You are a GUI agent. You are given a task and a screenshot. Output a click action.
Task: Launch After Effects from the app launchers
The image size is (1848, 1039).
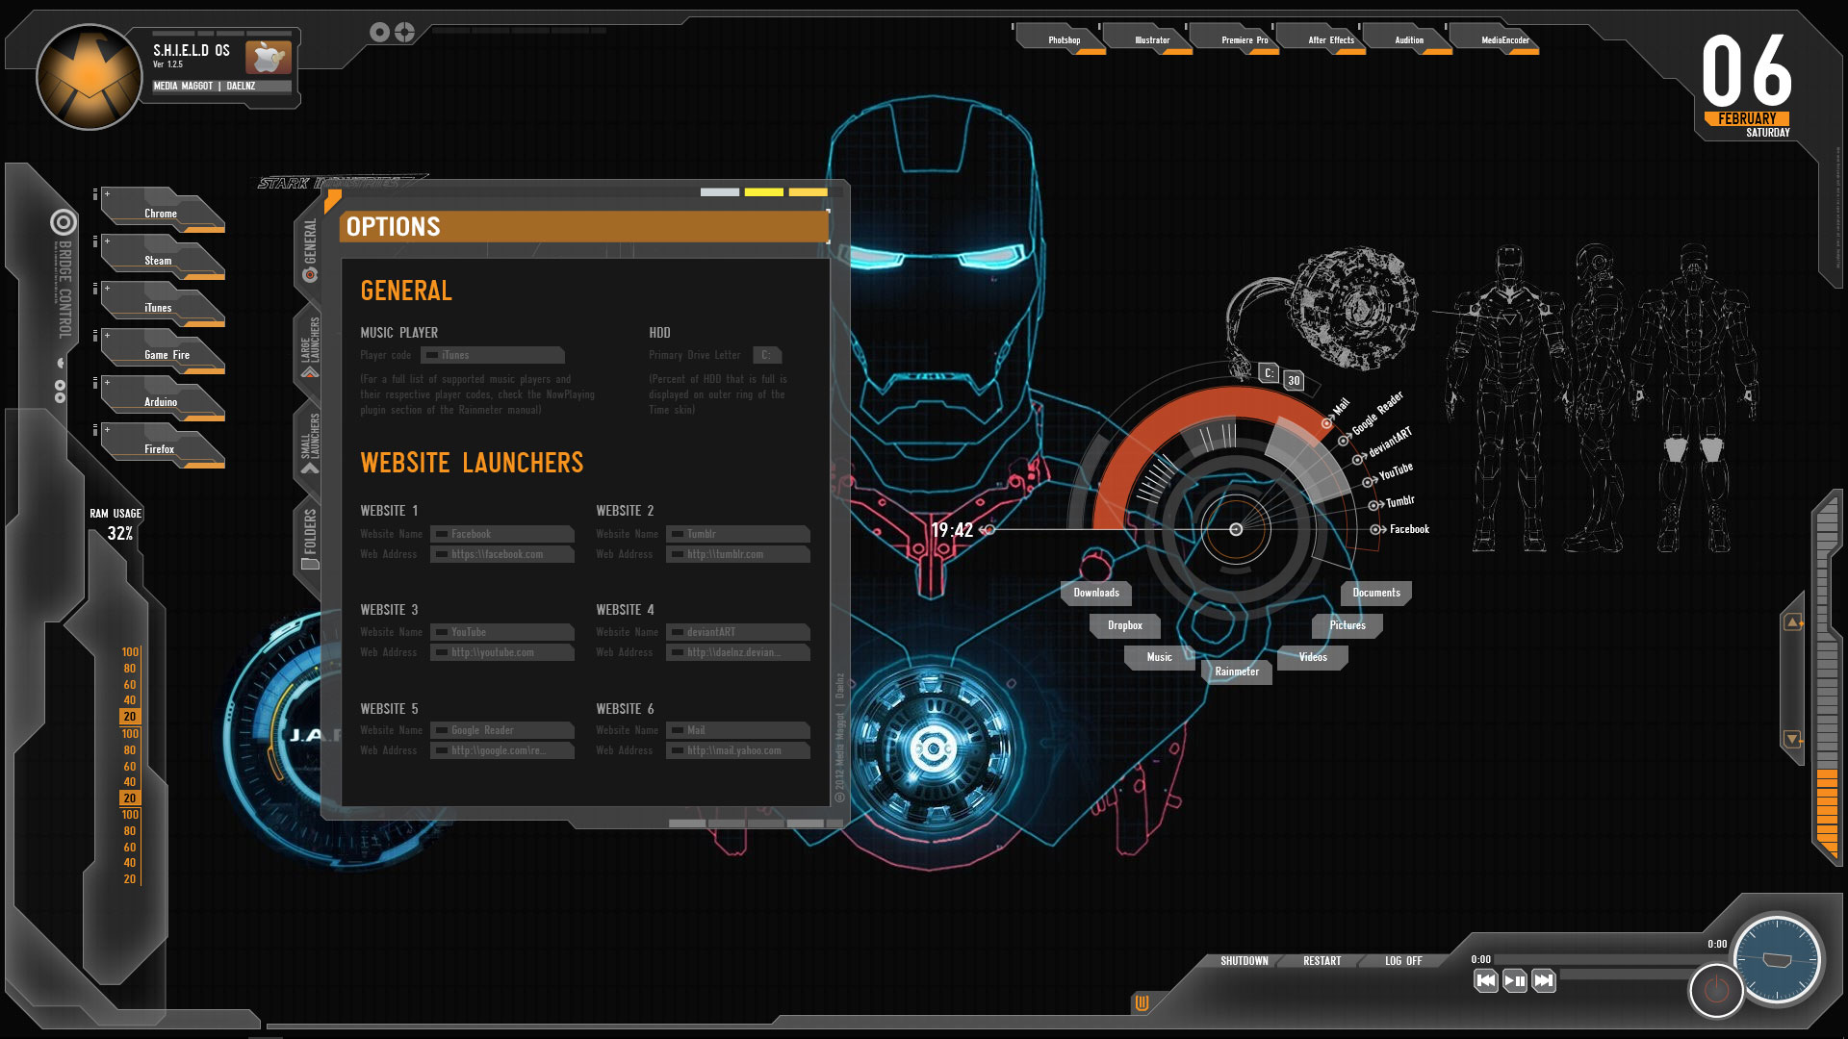click(x=1330, y=39)
